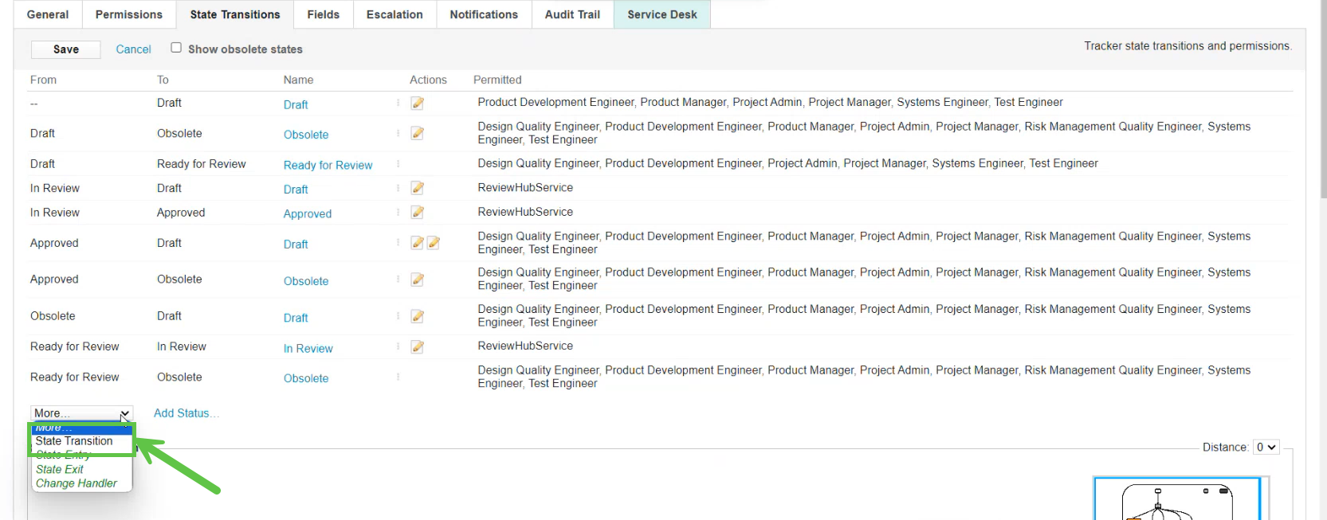This screenshot has width=1327, height=520.
Task: Click edit icon for In Review to Draft row
Action: [417, 188]
